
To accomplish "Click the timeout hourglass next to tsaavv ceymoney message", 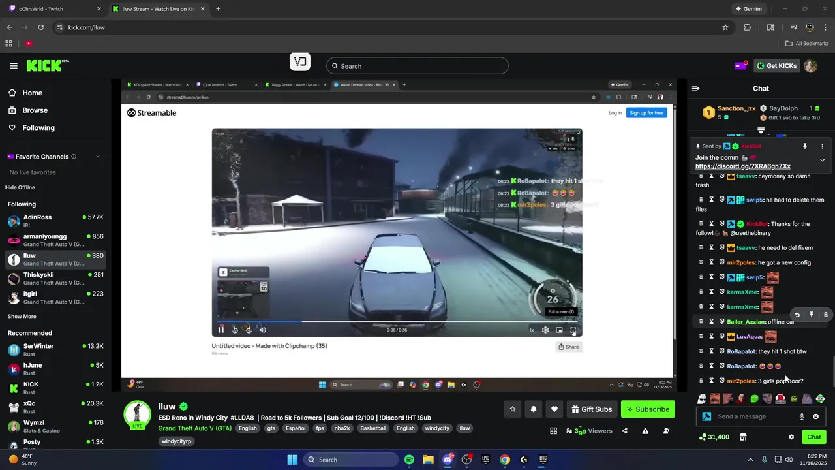I will (x=712, y=176).
